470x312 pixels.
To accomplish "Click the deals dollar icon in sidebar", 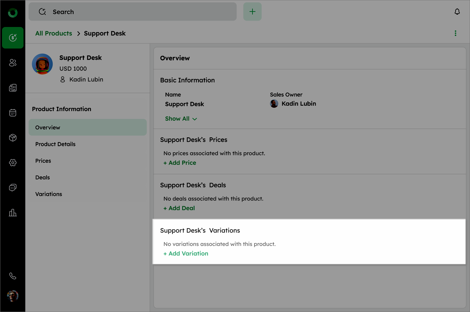I will coord(13,38).
